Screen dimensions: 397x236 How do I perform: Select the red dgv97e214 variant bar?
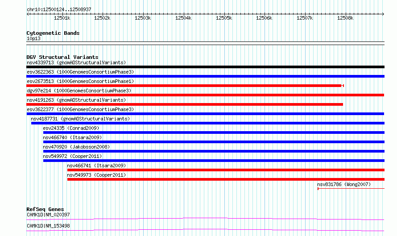(205, 95)
